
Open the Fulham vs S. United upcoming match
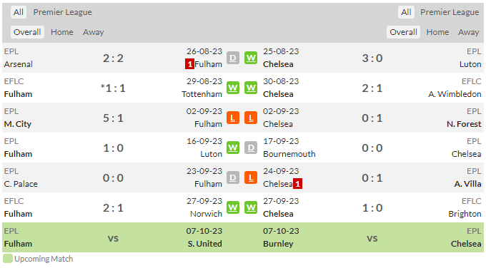click(113, 237)
